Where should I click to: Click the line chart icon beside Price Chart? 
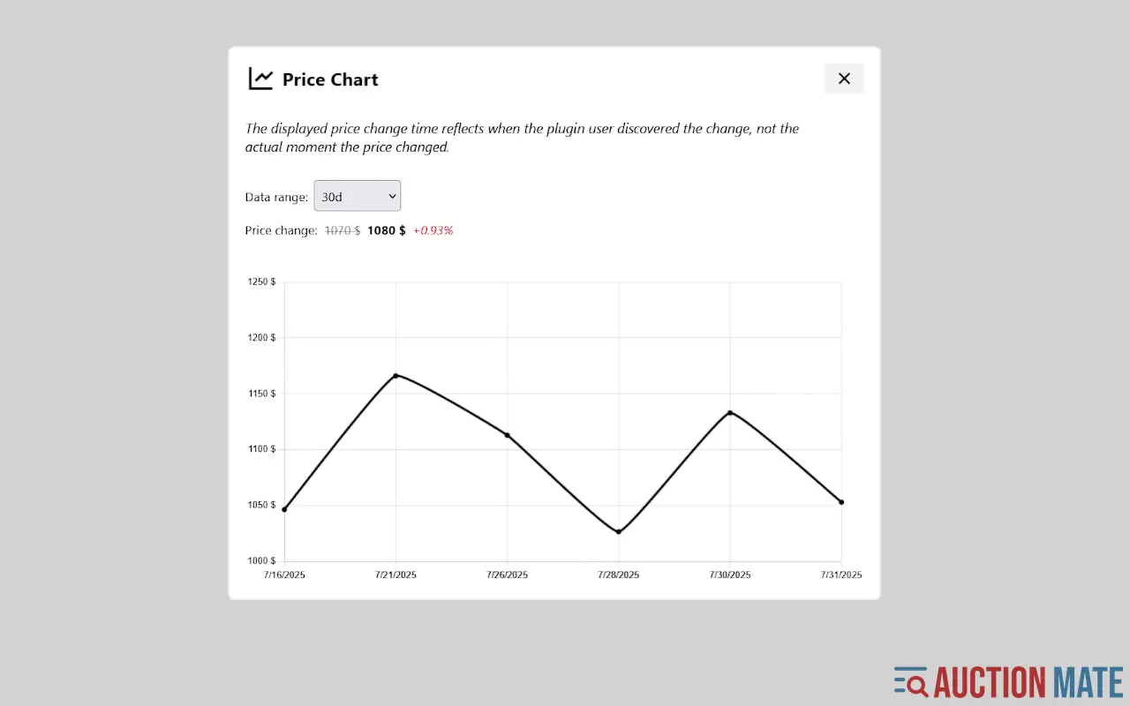pyautogui.click(x=260, y=78)
